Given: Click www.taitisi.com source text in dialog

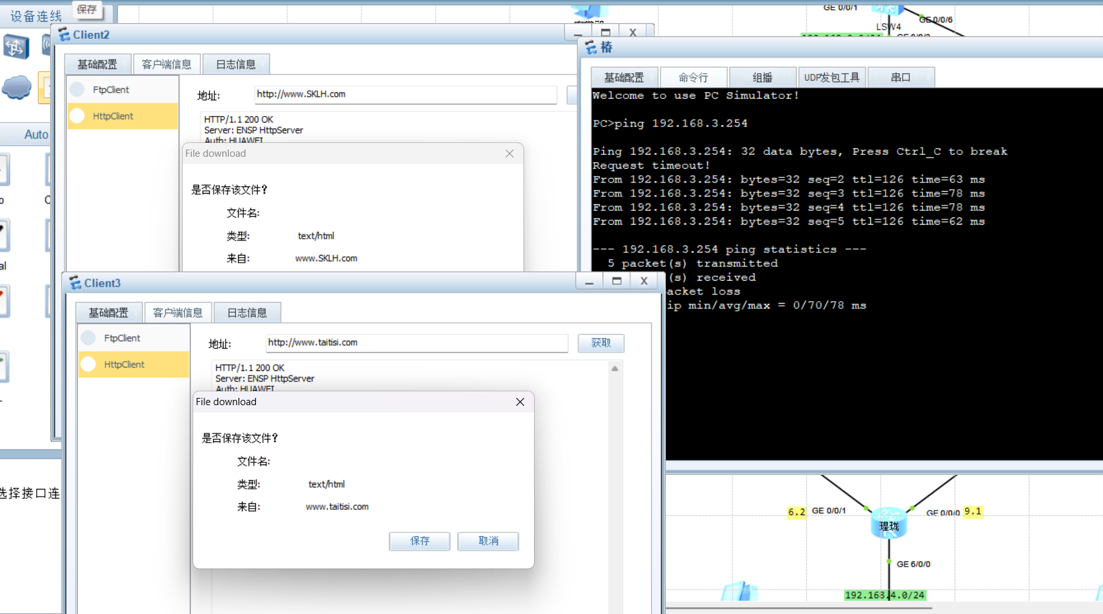Looking at the screenshot, I should (337, 507).
